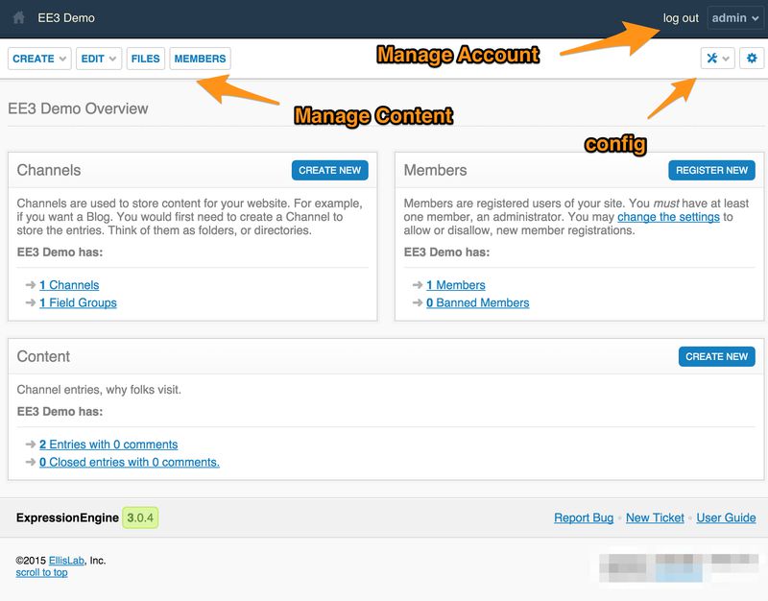Open the 0 Banned Members link

[x=477, y=302]
